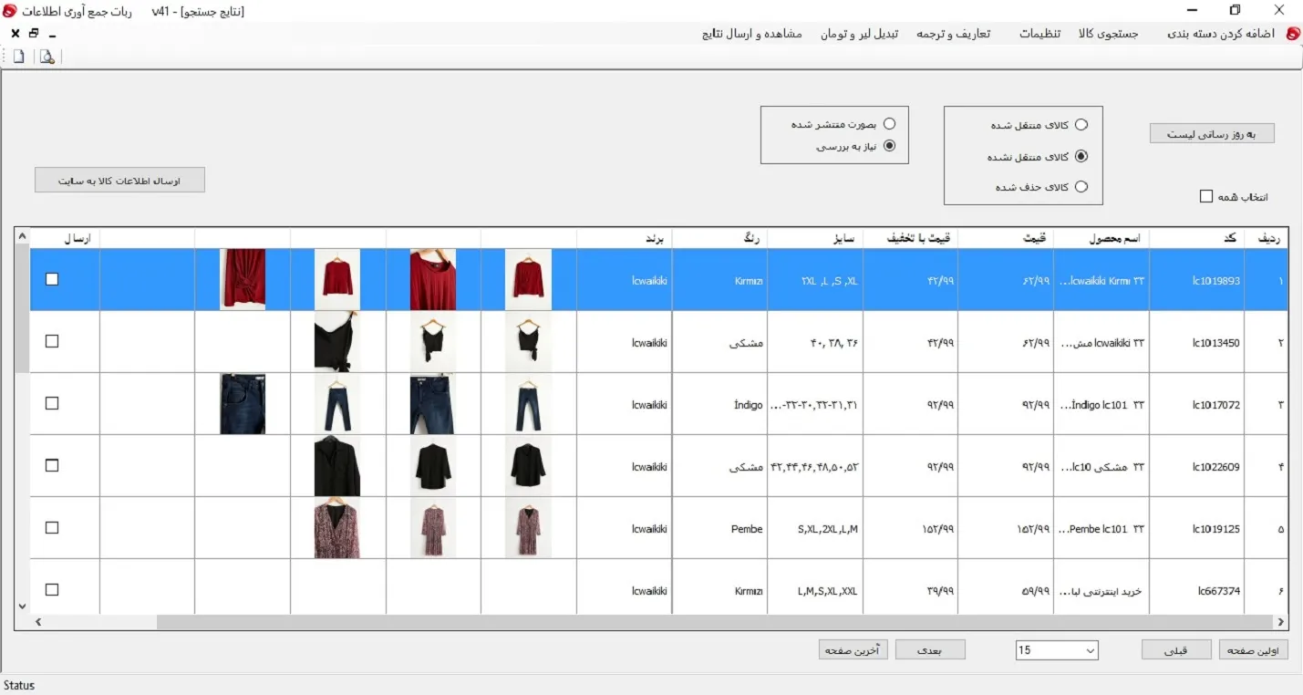This screenshot has height=695, width=1303.
Task: Open print preview via magnifier page icon
Action: 47,57
